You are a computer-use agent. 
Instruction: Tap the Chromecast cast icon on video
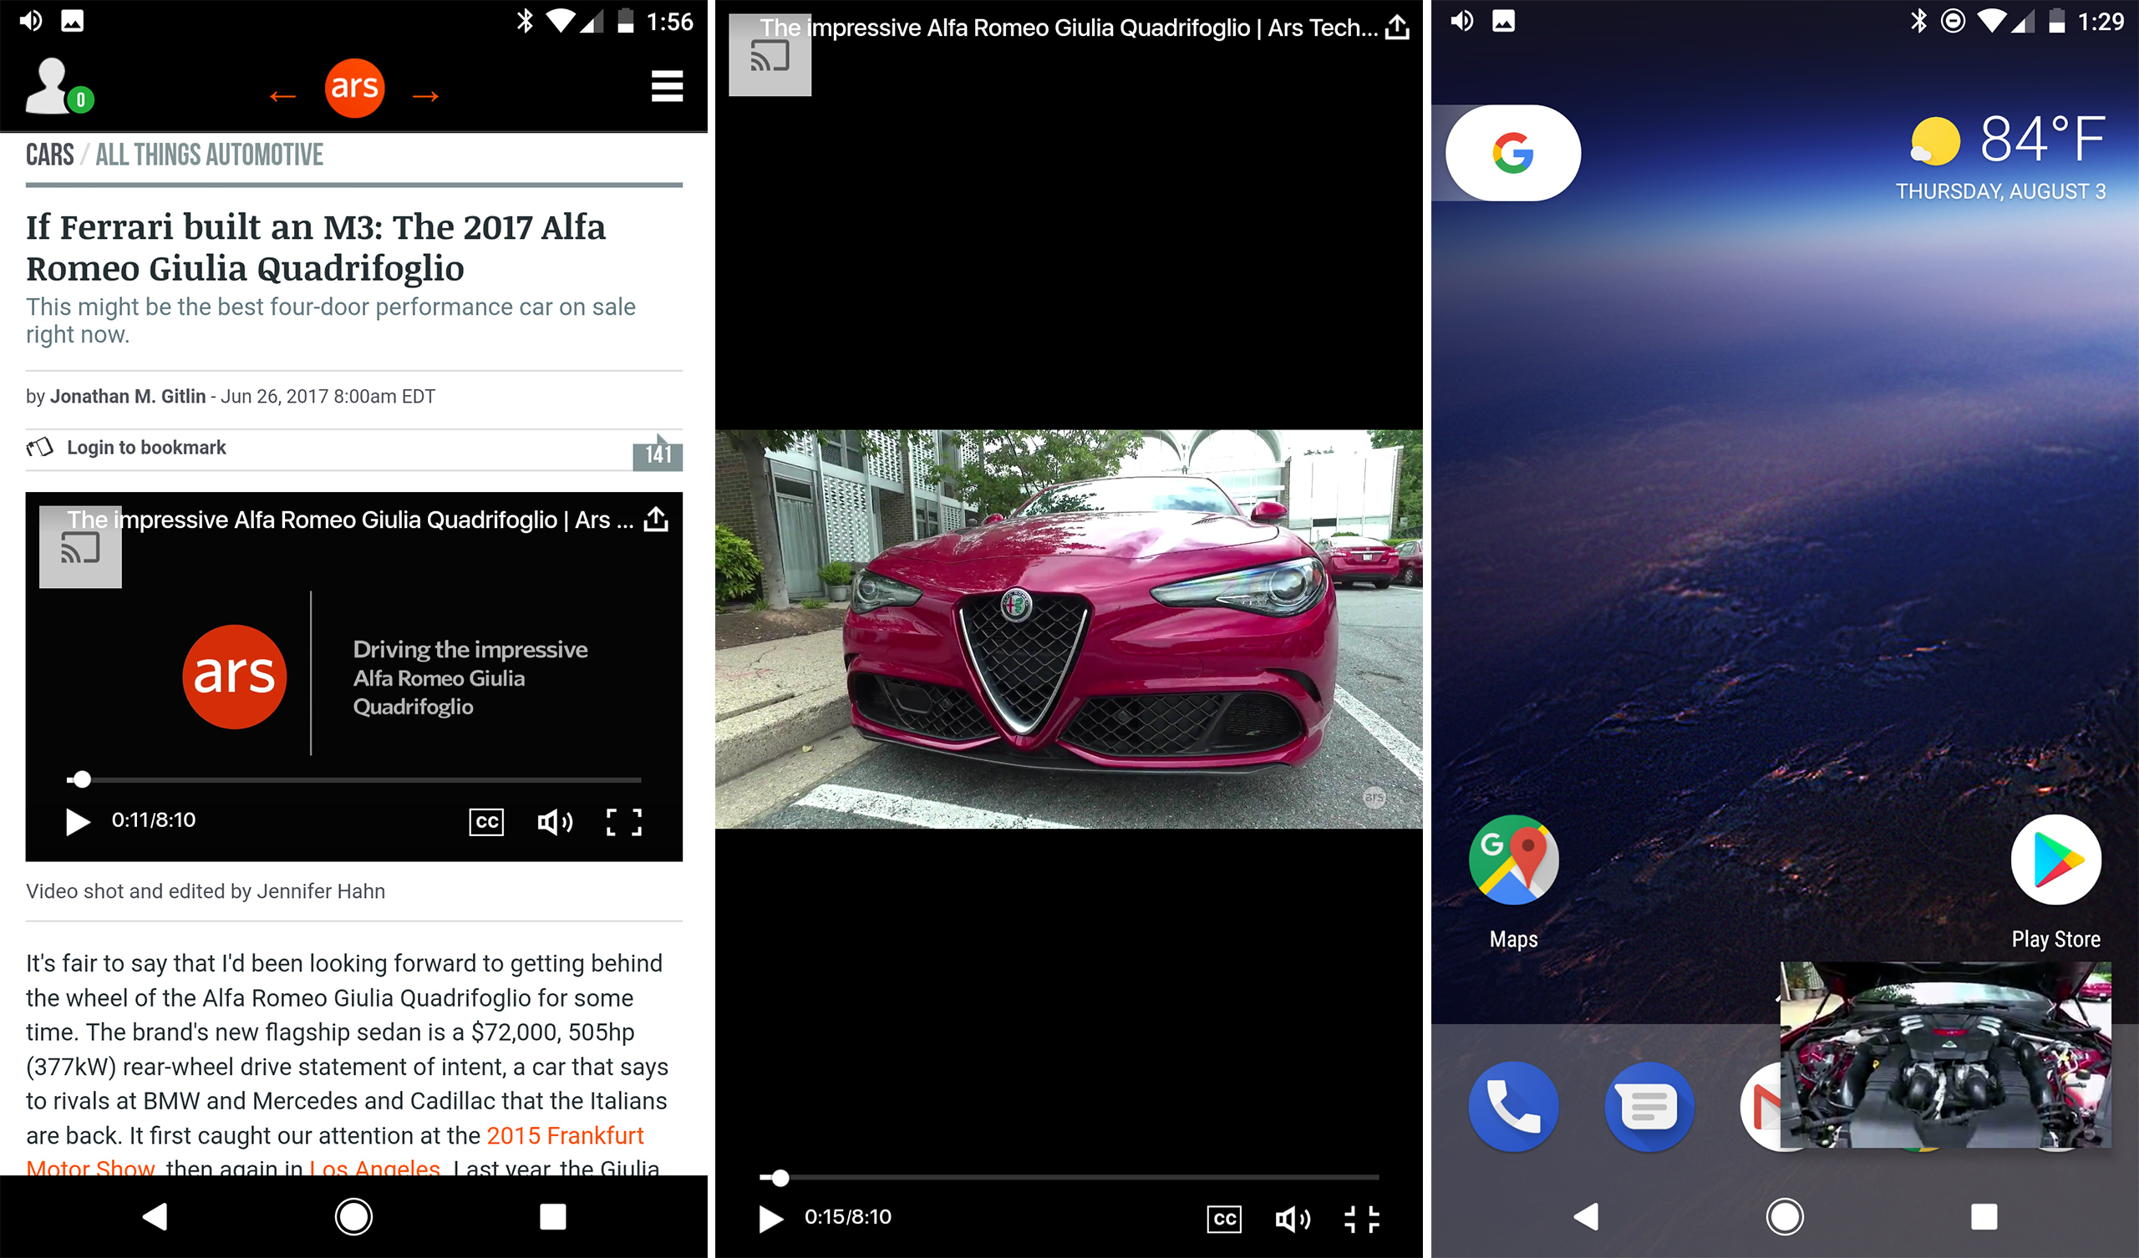click(81, 547)
